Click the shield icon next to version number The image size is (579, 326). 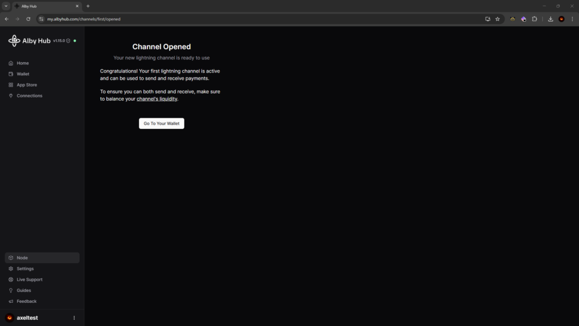tap(68, 41)
